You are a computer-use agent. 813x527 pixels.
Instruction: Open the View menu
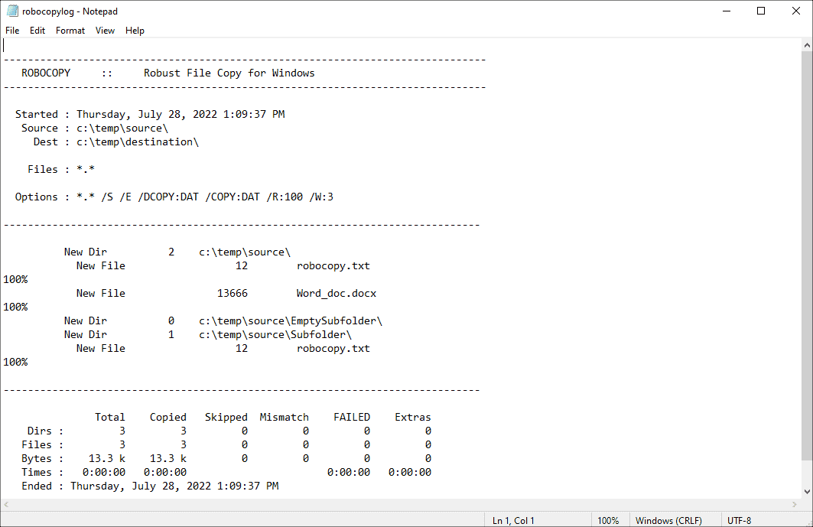point(105,31)
